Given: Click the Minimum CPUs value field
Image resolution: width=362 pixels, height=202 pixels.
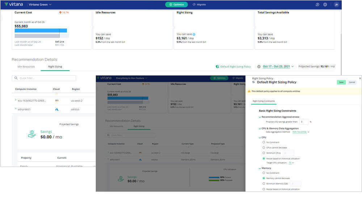Looking at the screenshot, I should click(x=289, y=153).
